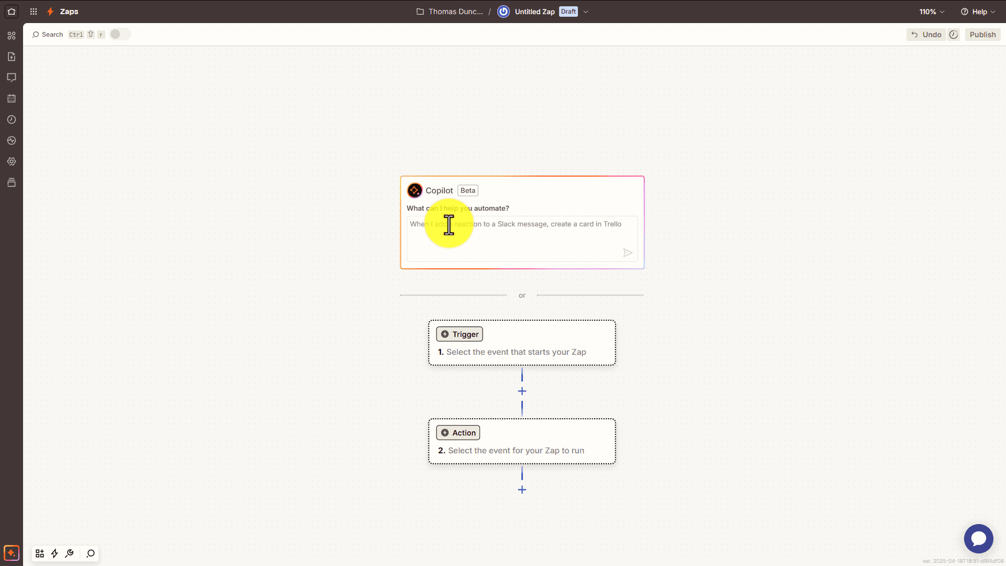Open the Thomas Dunc... folder link
The width and height of the screenshot is (1006, 566).
(x=456, y=12)
